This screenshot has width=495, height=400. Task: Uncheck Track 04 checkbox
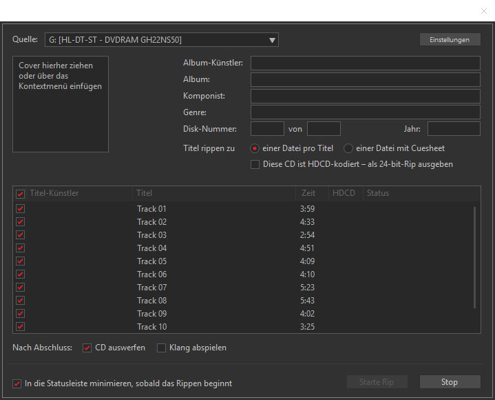[20, 248]
